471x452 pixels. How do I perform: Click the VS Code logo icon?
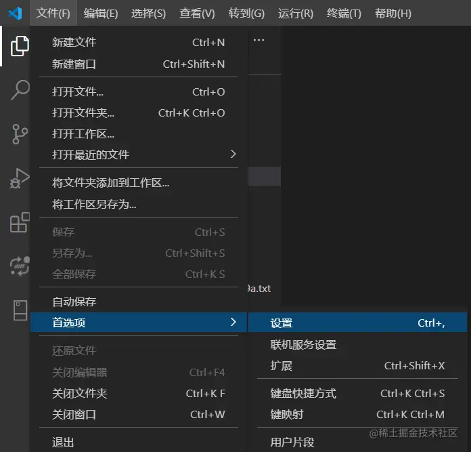pyautogui.click(x=15, y=14)
